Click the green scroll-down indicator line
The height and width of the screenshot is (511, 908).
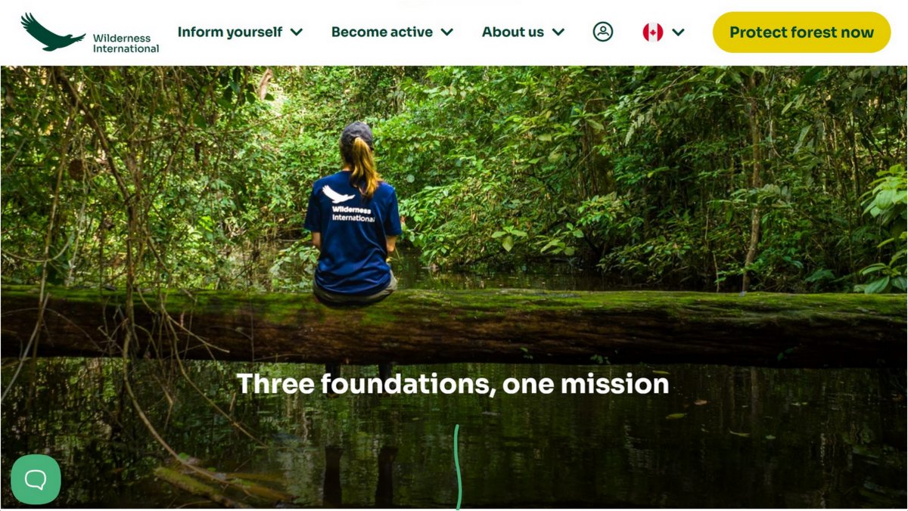pyautogui.click(x=457, y=466)
